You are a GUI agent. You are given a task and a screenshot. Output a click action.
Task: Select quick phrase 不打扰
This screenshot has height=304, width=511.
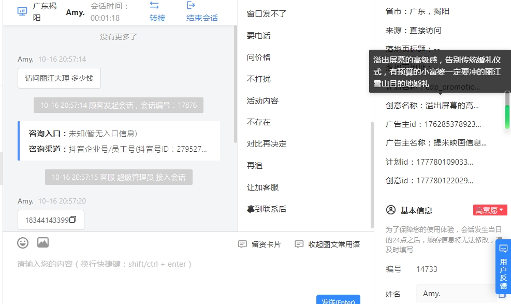click(x=258, y=79)
